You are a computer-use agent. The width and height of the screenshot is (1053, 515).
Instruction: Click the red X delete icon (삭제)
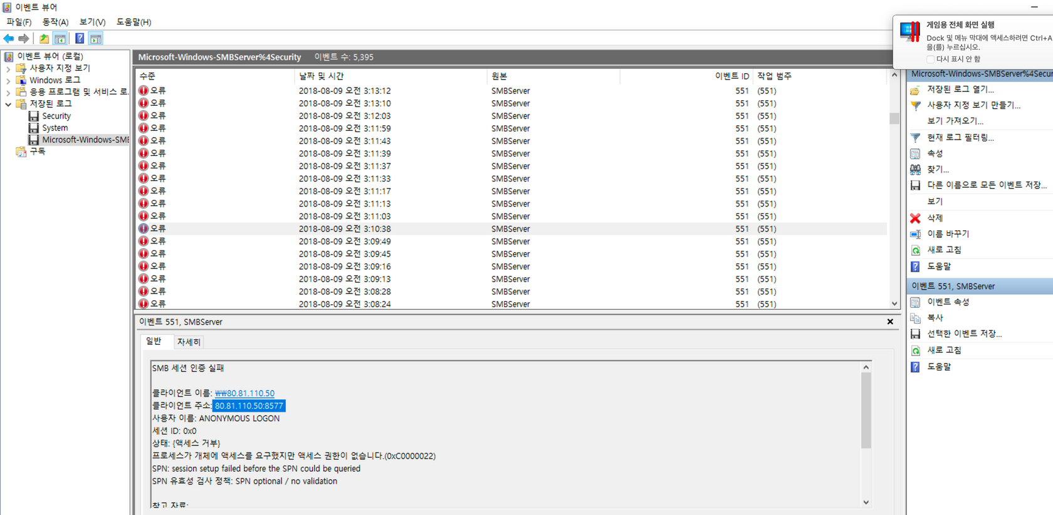(915, 218)
